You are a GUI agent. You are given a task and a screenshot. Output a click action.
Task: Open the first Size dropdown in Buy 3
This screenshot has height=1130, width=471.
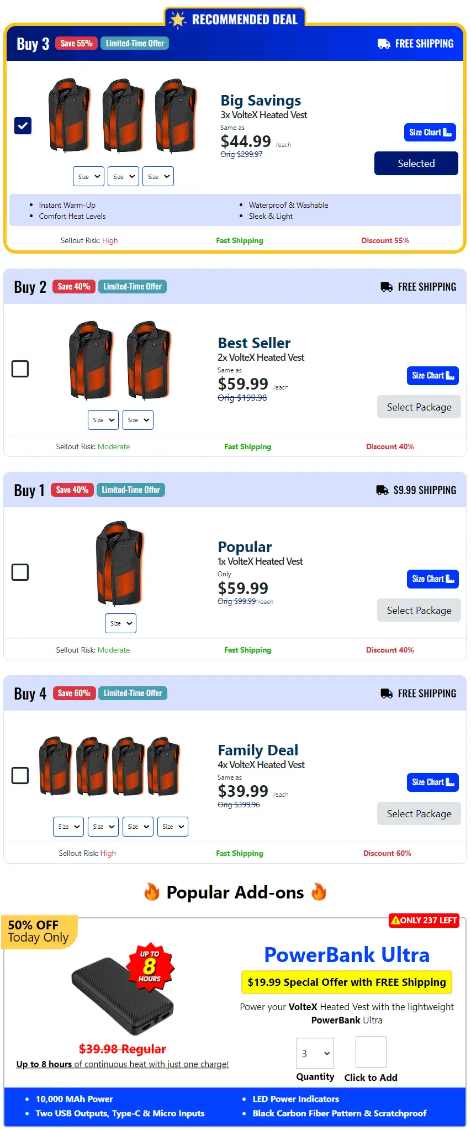pyautogui.click(x=88, y=176)
